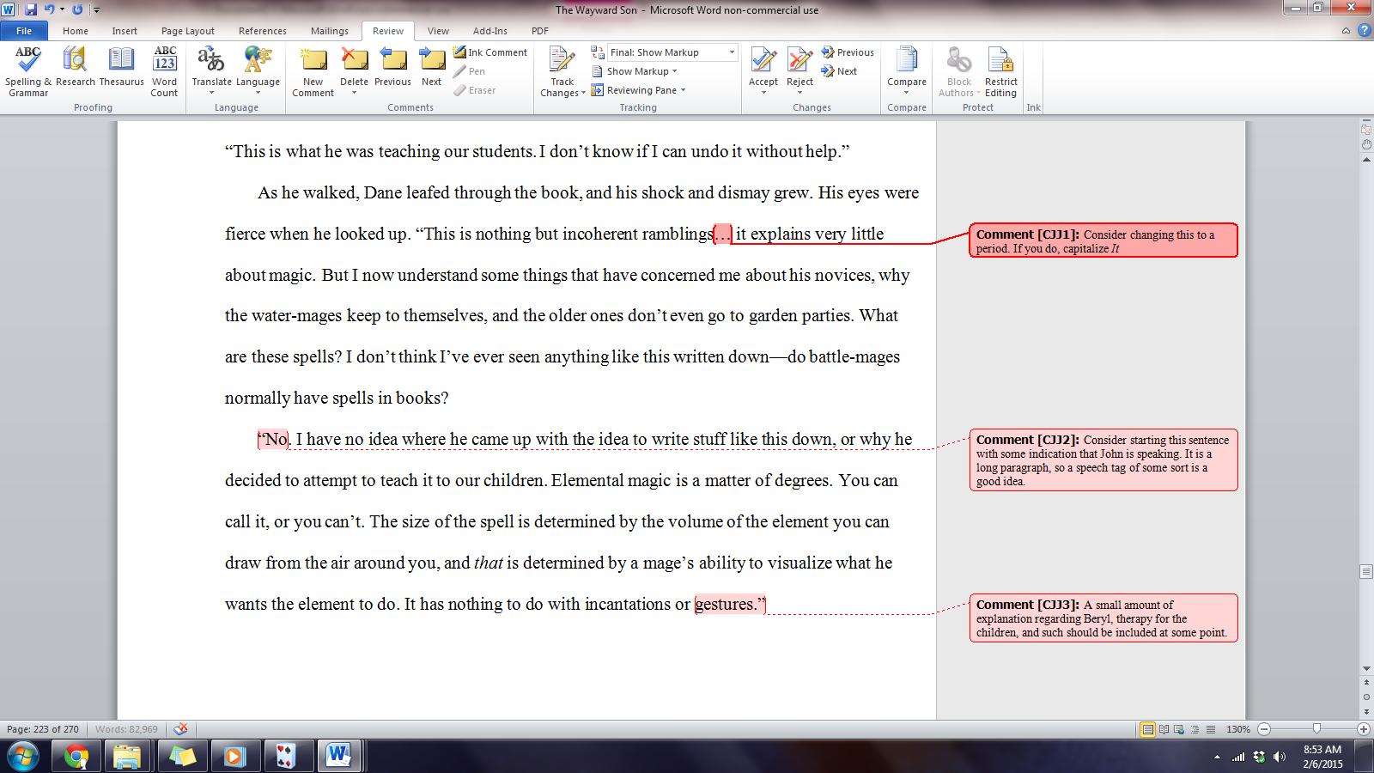Open the File tab

click(x=24, y=31)
